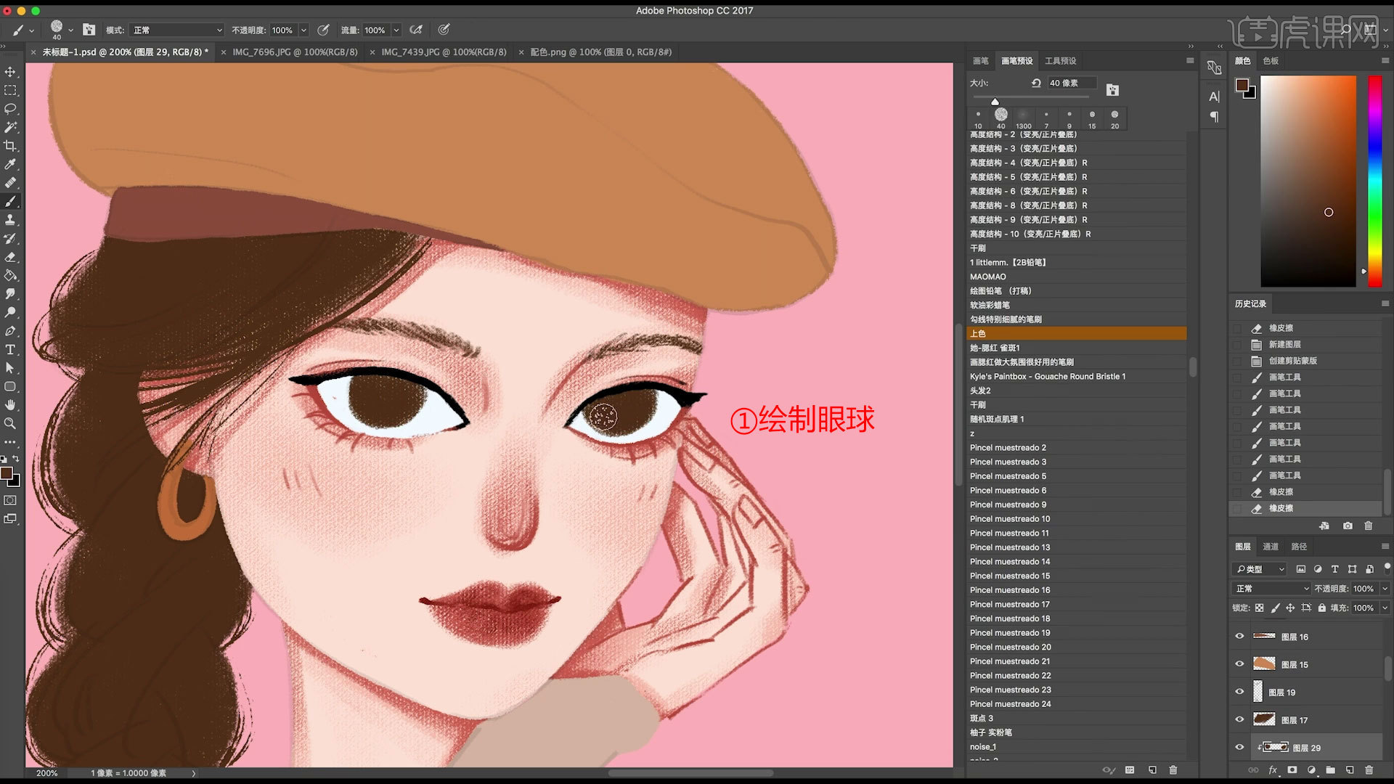Enable the lock transparent pixels option
This screenshot has height=784, width=1394.
[1258, 608]
